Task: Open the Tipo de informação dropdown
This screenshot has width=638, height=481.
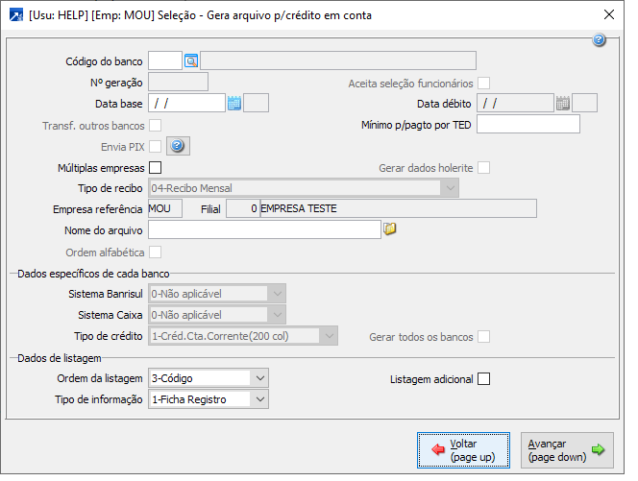Action: 258,399
